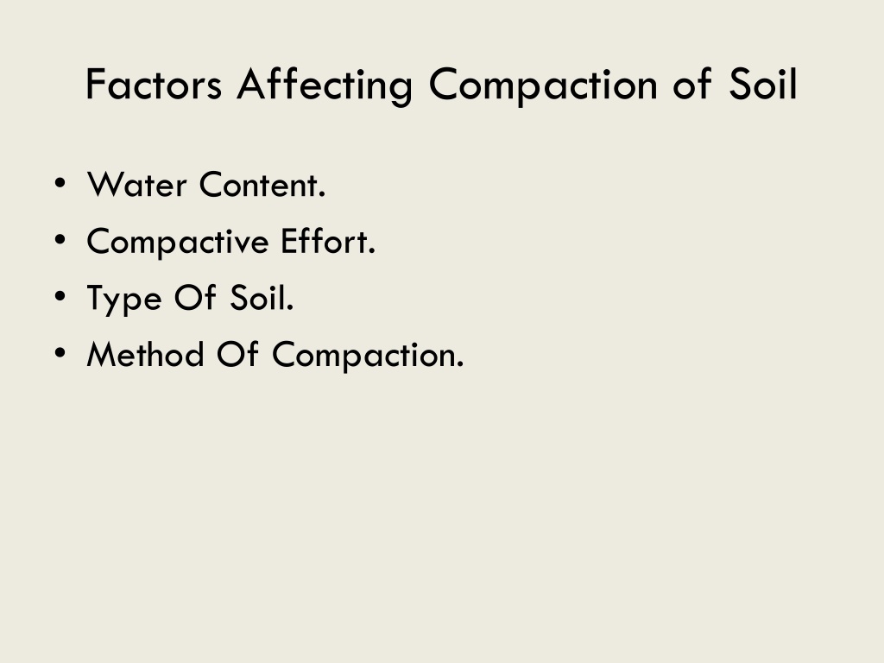Select the 'Water Content.' bullet text
884x663 pixels.
point(206,185)
